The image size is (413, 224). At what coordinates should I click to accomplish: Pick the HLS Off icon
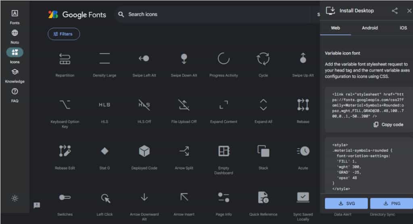144,105
